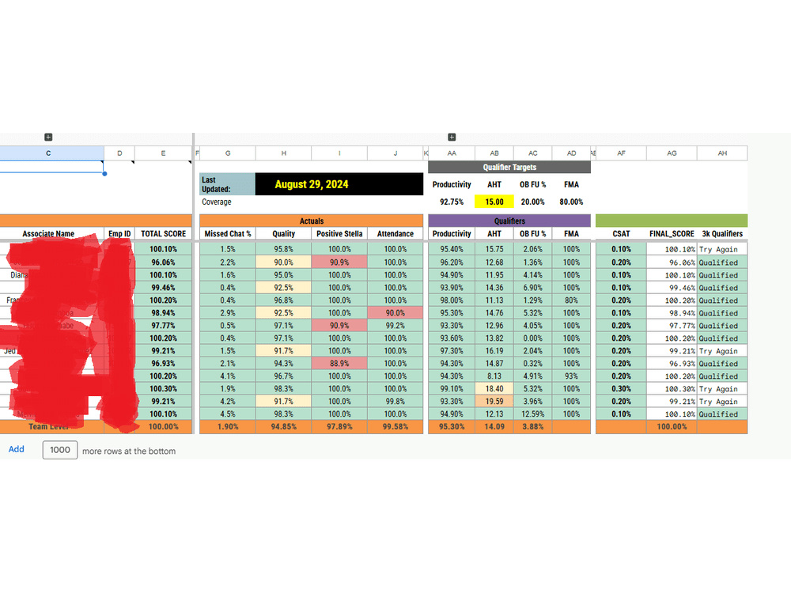Select column AH header
Image resolution: width=791 pixels, height=593 pixels.
pyautogui.click(x=722, y=153)
